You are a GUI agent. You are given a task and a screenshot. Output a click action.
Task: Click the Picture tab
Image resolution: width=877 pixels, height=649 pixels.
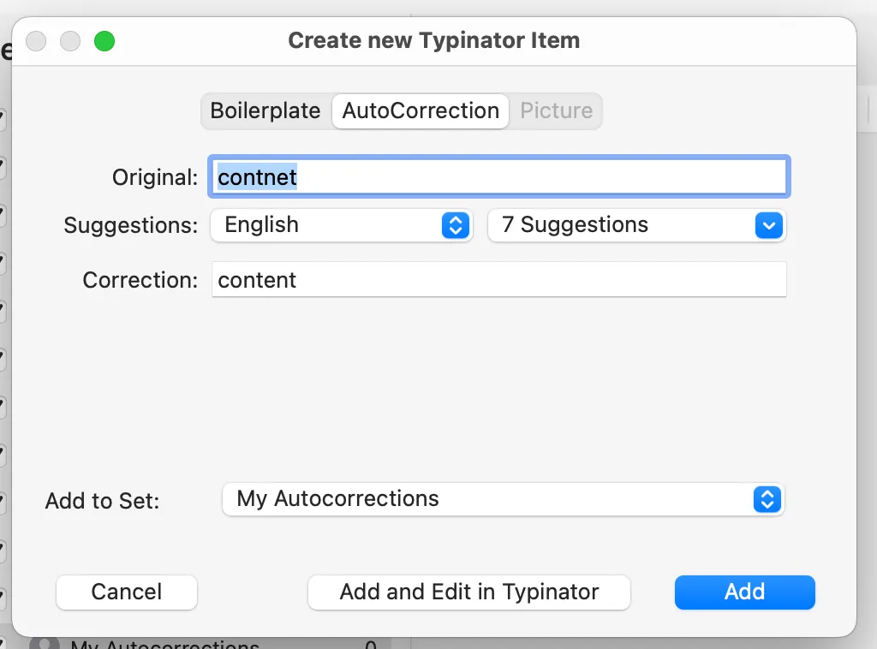click(556, 110)
